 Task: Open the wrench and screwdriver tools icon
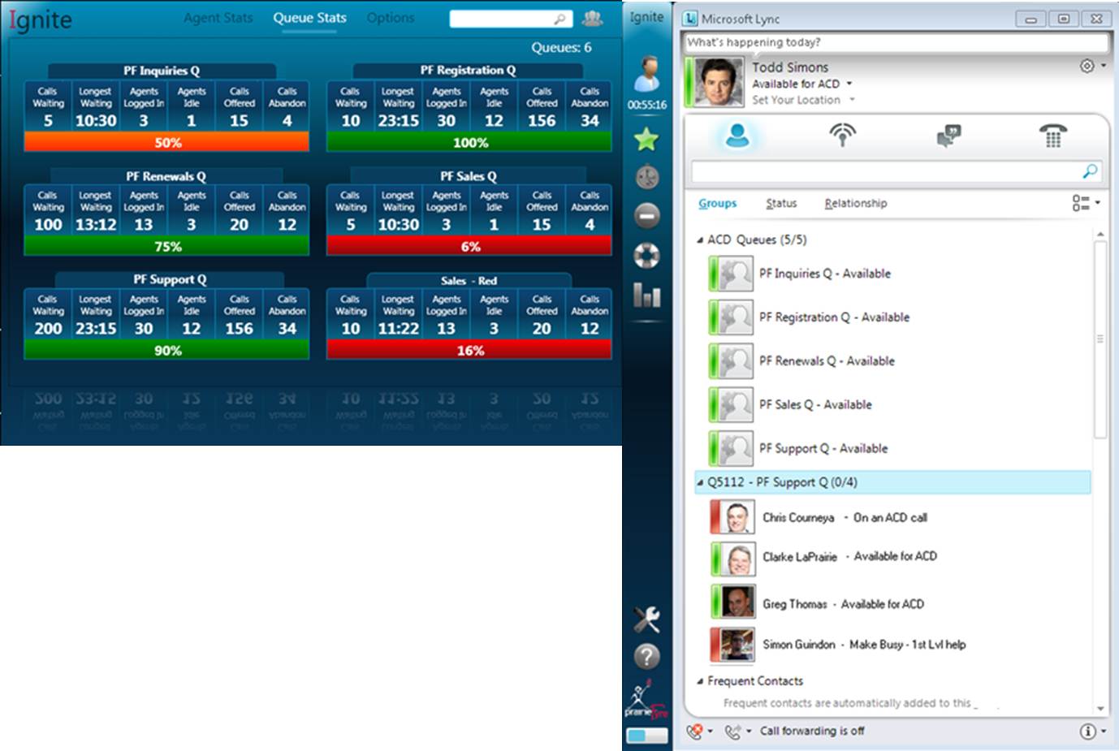646,619
